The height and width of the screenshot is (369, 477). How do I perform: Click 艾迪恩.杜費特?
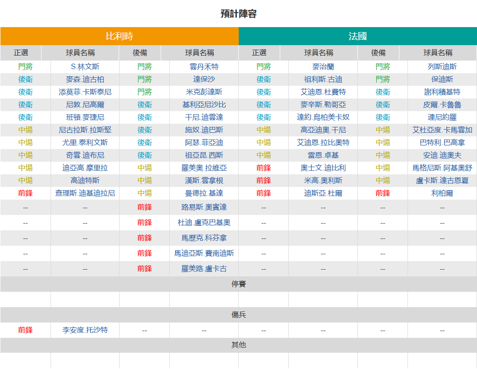point(323,92)
